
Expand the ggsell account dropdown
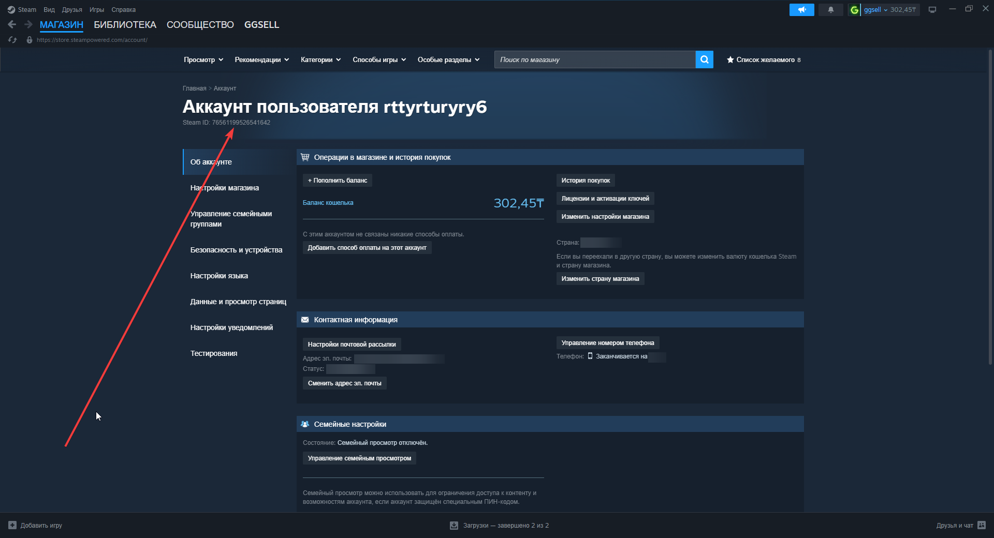tap(885, 10)
